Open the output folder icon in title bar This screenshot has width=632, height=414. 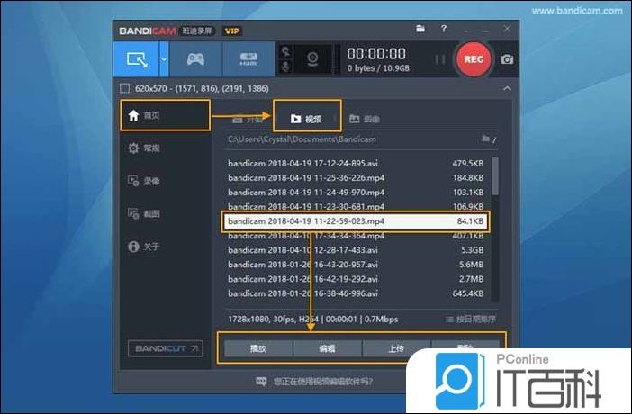pos(420,29)
